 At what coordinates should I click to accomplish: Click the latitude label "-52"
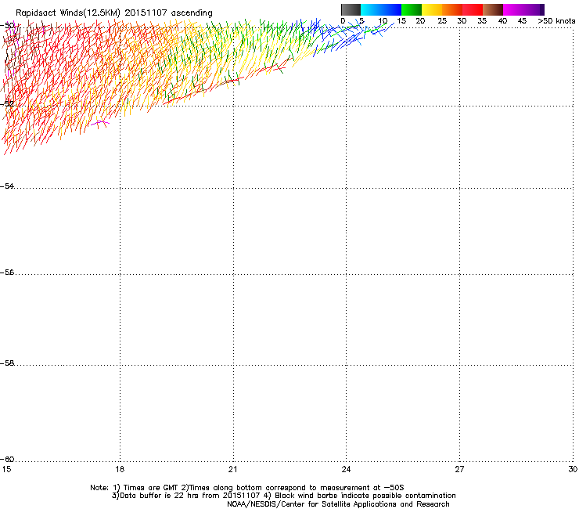(7, 104)
